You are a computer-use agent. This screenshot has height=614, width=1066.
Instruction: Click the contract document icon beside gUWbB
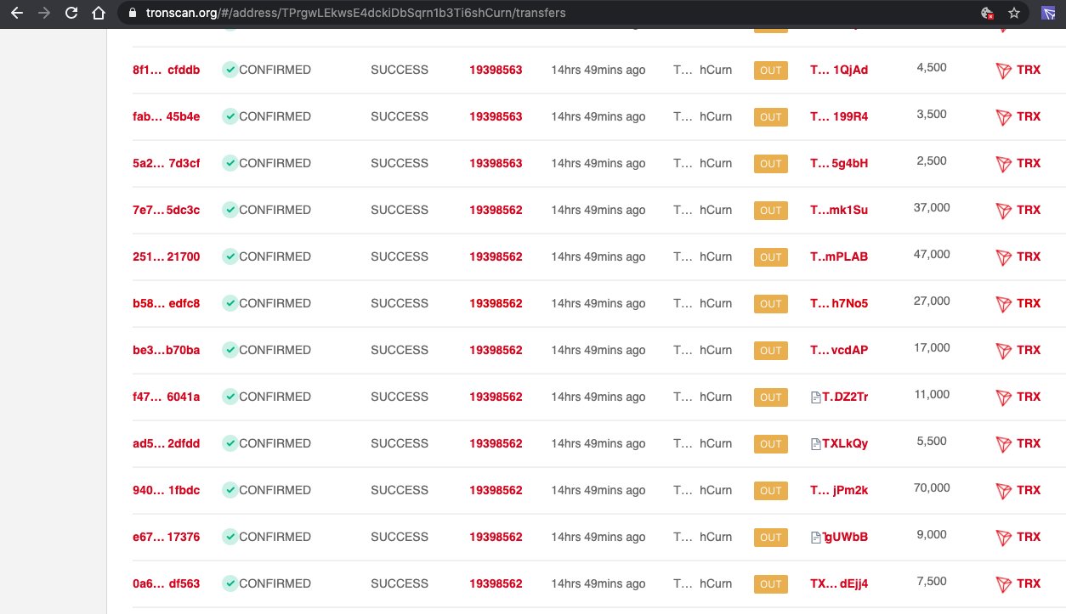click(816, 537)
